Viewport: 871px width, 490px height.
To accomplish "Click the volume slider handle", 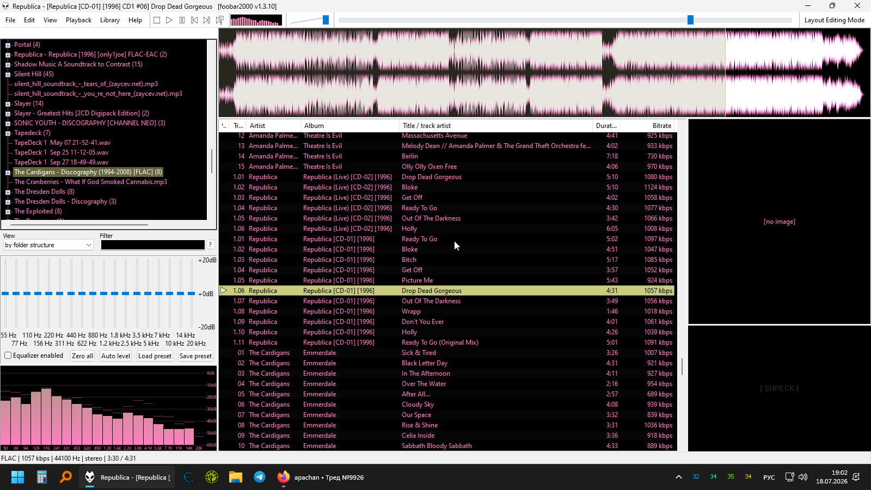I will [x=326, y=20].
